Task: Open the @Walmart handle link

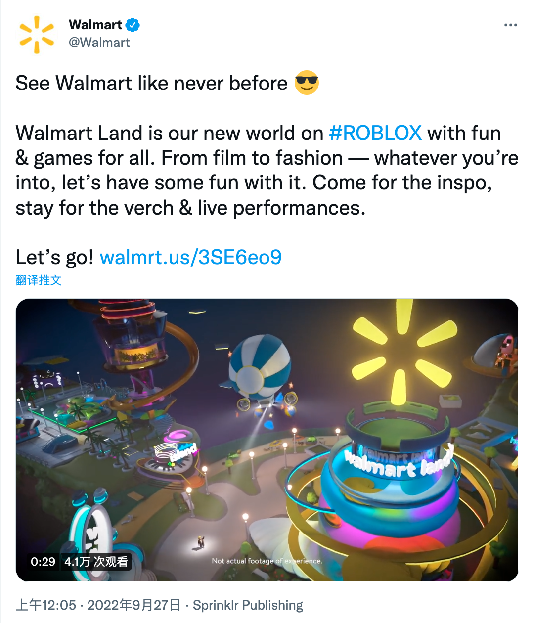Action: coord(99,43)
